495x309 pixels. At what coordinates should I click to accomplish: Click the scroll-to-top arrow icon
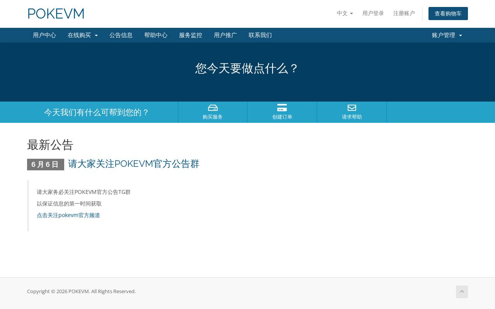pos(462,292)
